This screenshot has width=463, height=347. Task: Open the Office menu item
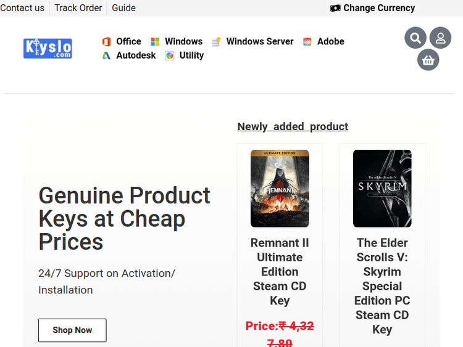128,41
